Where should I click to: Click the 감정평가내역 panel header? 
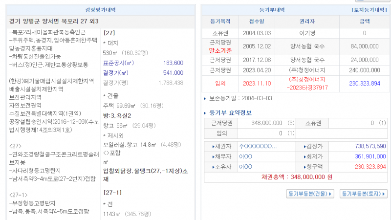click(x=98, y=10)
